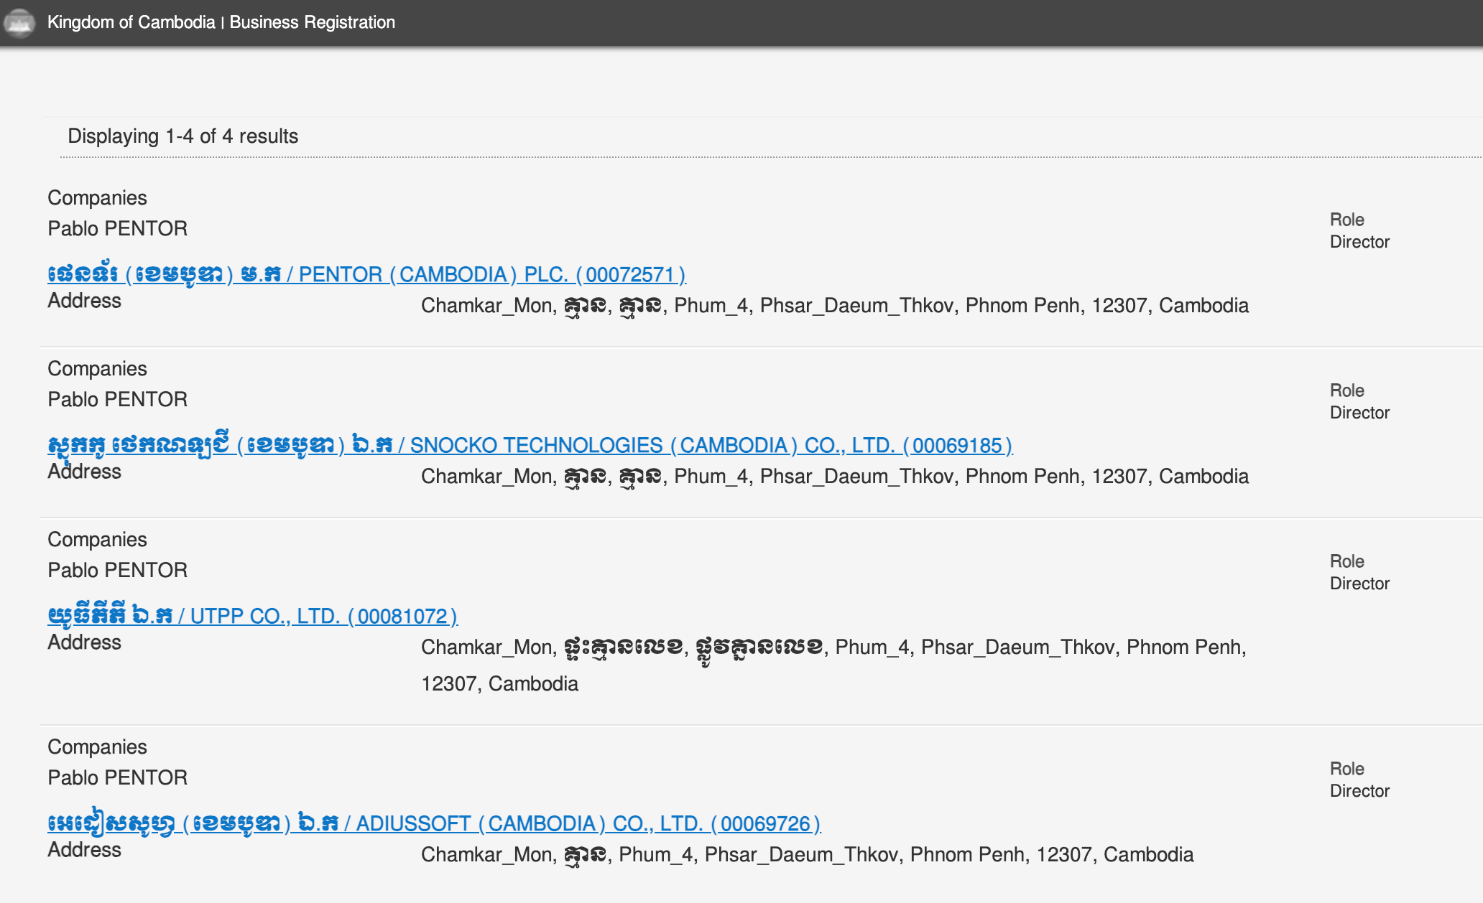Click Displaying 1-4 of 4 results text
The height and width of the screenshot is (903, 1483).
coord(183,136)
